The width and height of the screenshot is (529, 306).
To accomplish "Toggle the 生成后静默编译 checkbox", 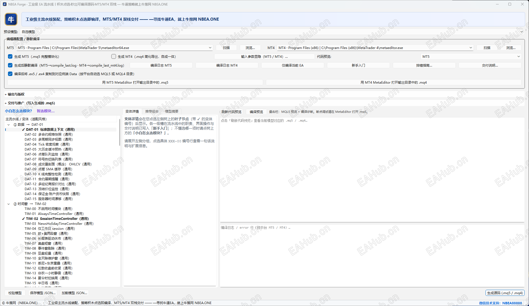I will 10,65.
